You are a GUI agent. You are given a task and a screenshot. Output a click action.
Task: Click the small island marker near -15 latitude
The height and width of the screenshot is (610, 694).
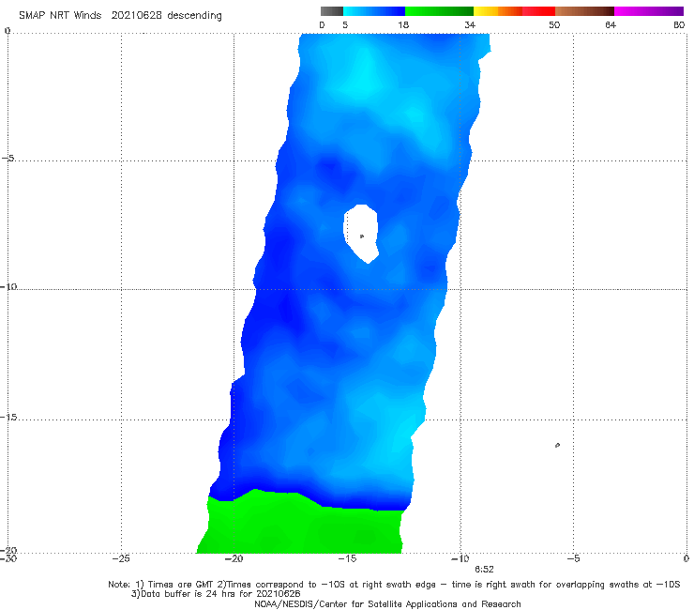coord(557,445)
